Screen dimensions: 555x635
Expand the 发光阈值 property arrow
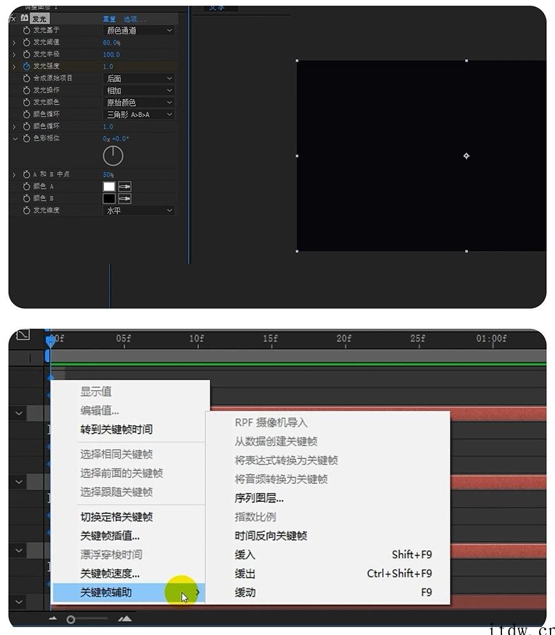(x=14, y=43)
